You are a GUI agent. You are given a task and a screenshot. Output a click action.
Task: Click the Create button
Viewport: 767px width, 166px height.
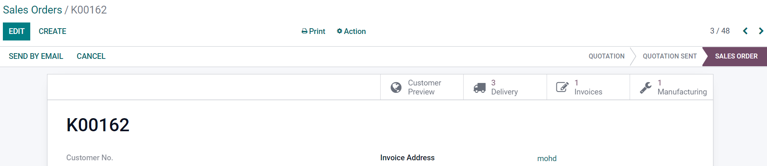(x=52, y=31)
